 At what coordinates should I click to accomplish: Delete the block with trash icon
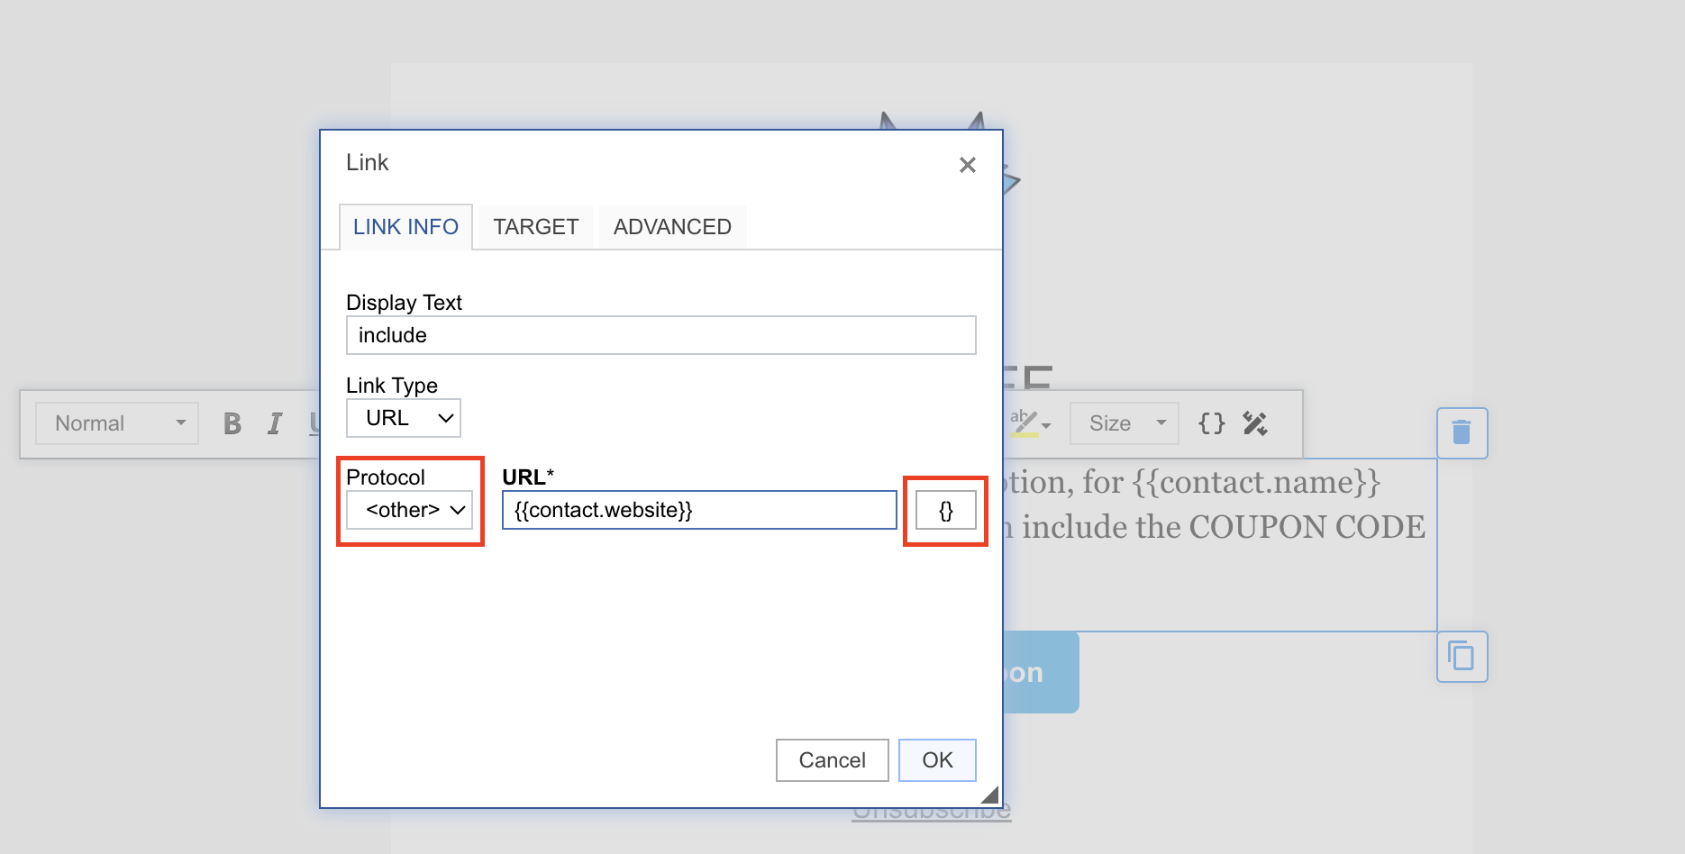click(x=1462, y=433)
